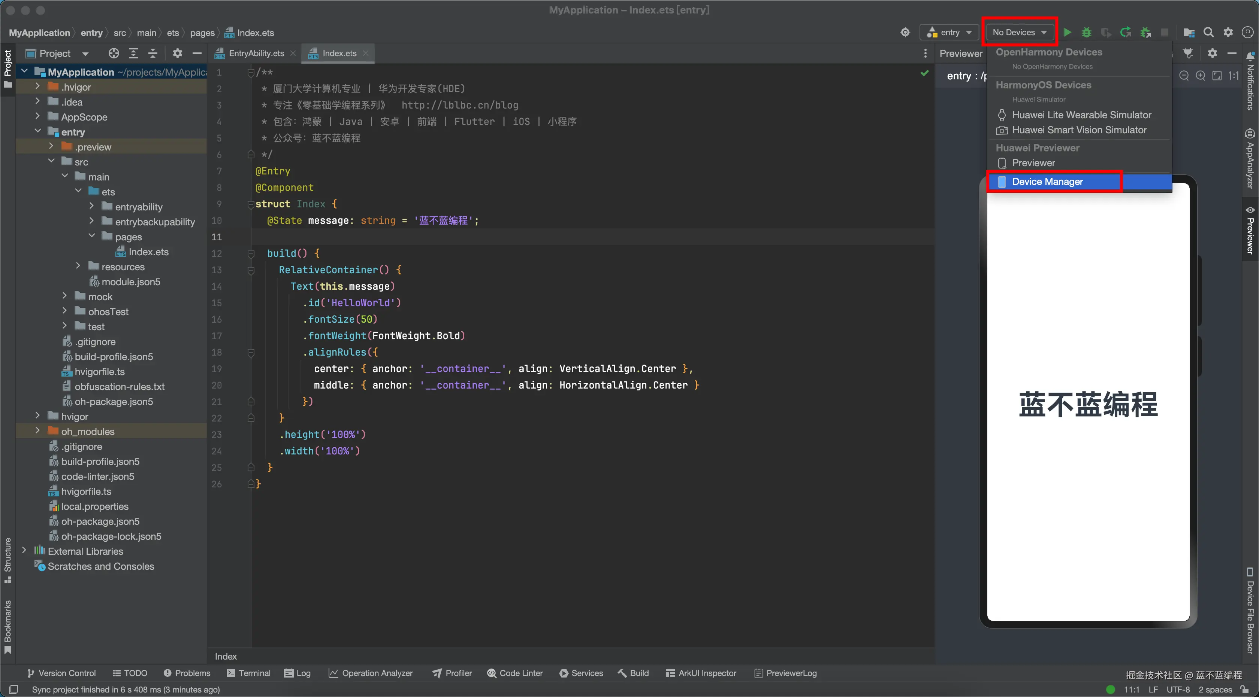Click the Collapse All icon in the Project panel
This screenshot has width=1259, height=697.
[153, 53]
